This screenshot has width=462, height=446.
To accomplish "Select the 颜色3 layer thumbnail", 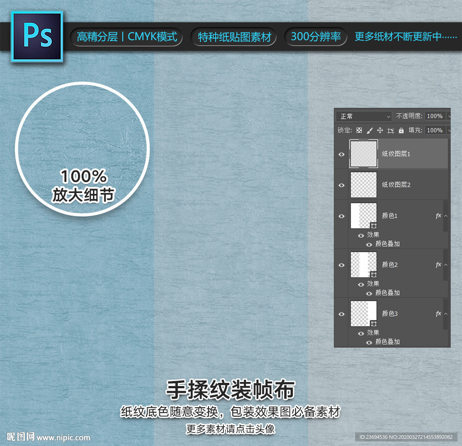I will pos(364,313).
